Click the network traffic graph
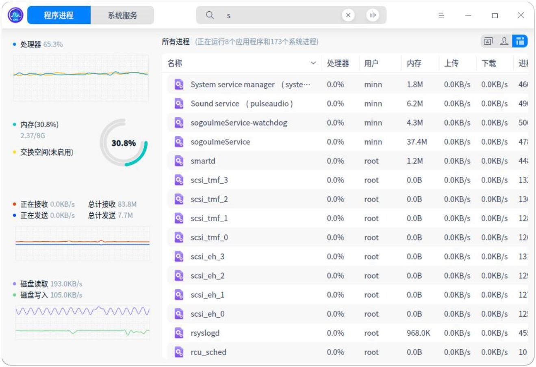 click(x=82, y=243)
